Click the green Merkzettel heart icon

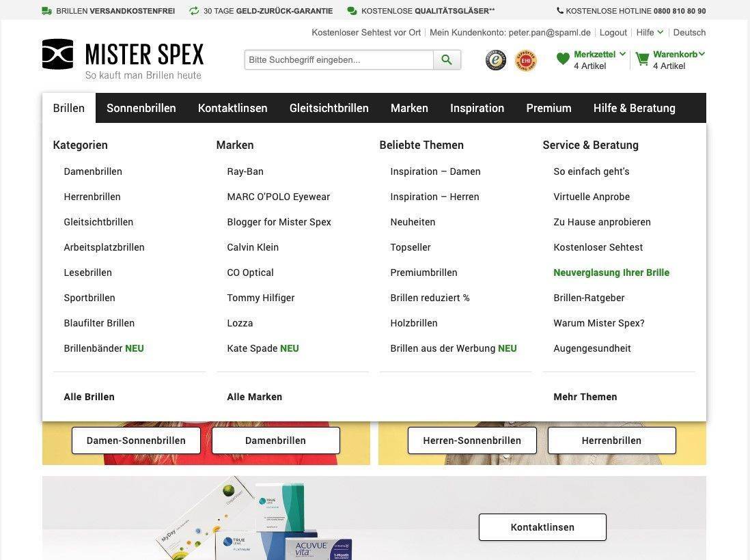[x=563, y=59]
